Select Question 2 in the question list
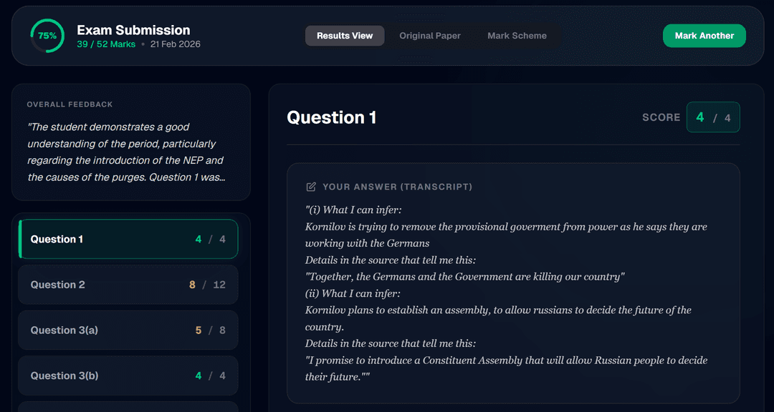 [x=128, y=285]
